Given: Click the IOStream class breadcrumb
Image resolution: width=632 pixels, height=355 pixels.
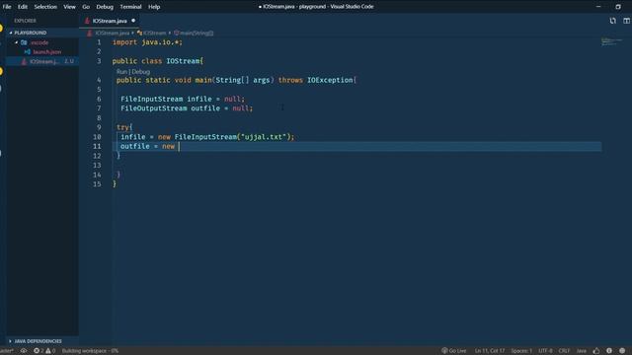Looking at the screenshot, I should [x=154, y=33].
